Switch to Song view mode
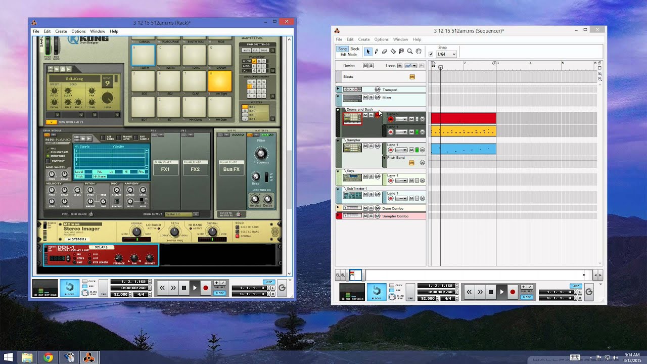Image resolution: width=647 pixels, height=364 pixels. coord(342,49)
